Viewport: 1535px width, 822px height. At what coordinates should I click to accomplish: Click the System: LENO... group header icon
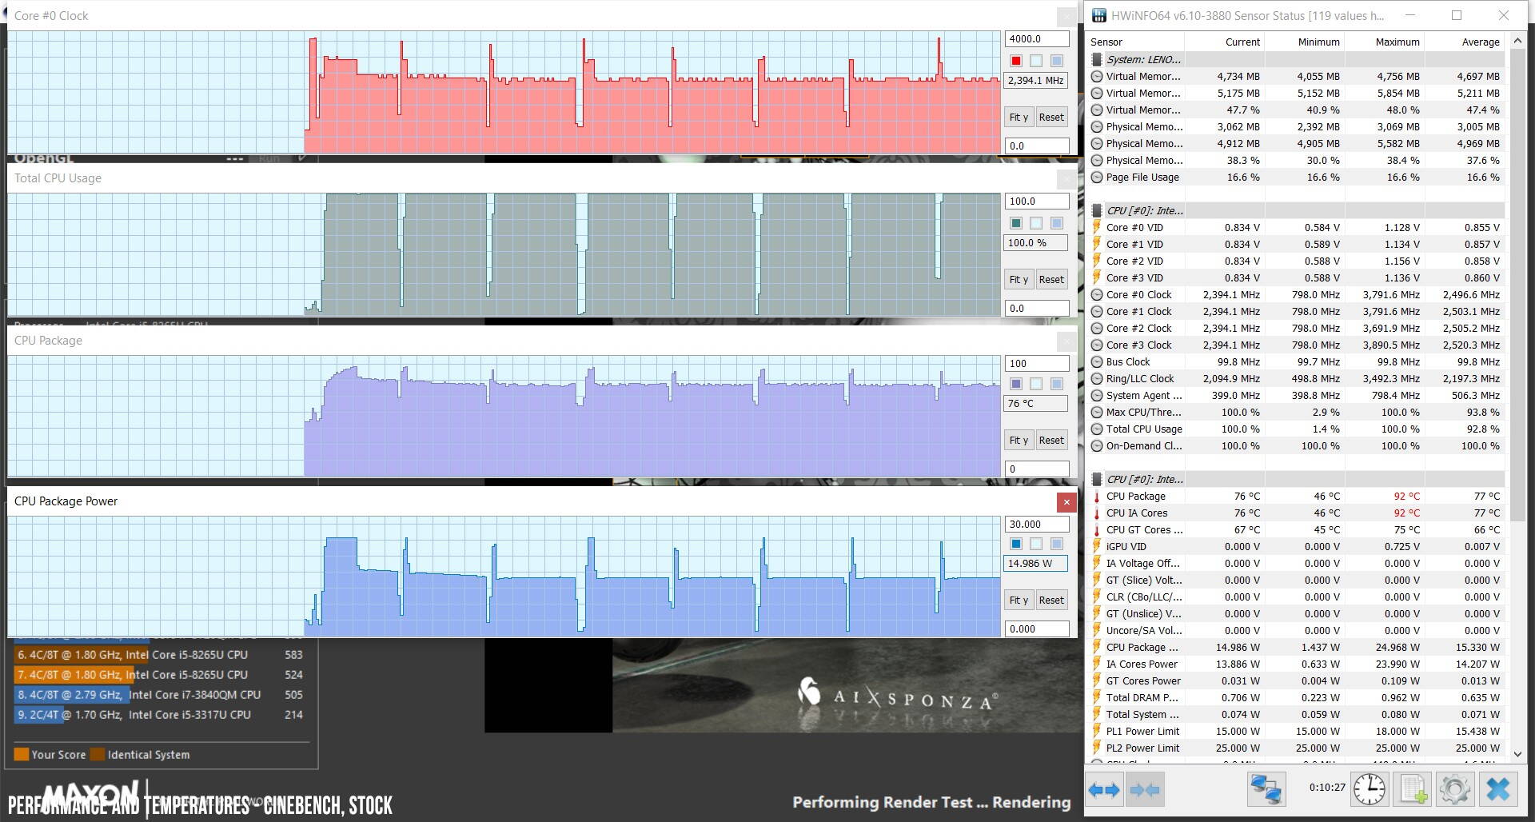coord(1097,59)
